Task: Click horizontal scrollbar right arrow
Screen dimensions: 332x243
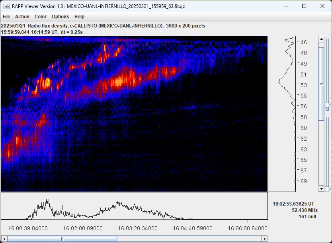Action: (264, 239)
